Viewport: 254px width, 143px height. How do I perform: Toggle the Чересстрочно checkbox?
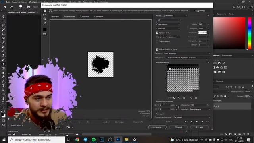[157, 41]
